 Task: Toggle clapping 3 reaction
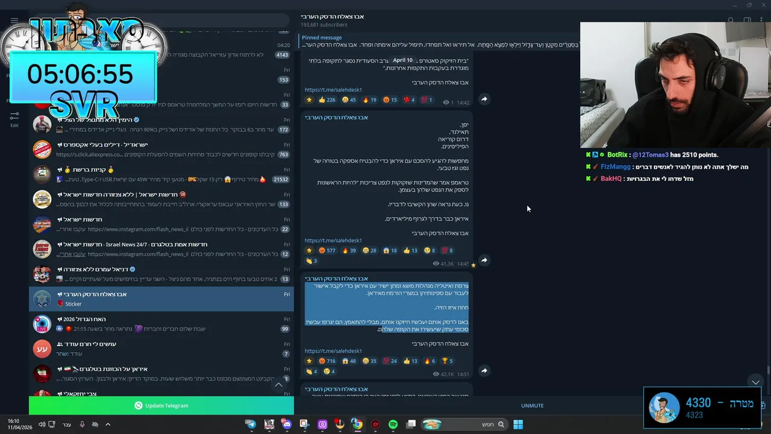[x=311, y=261]
